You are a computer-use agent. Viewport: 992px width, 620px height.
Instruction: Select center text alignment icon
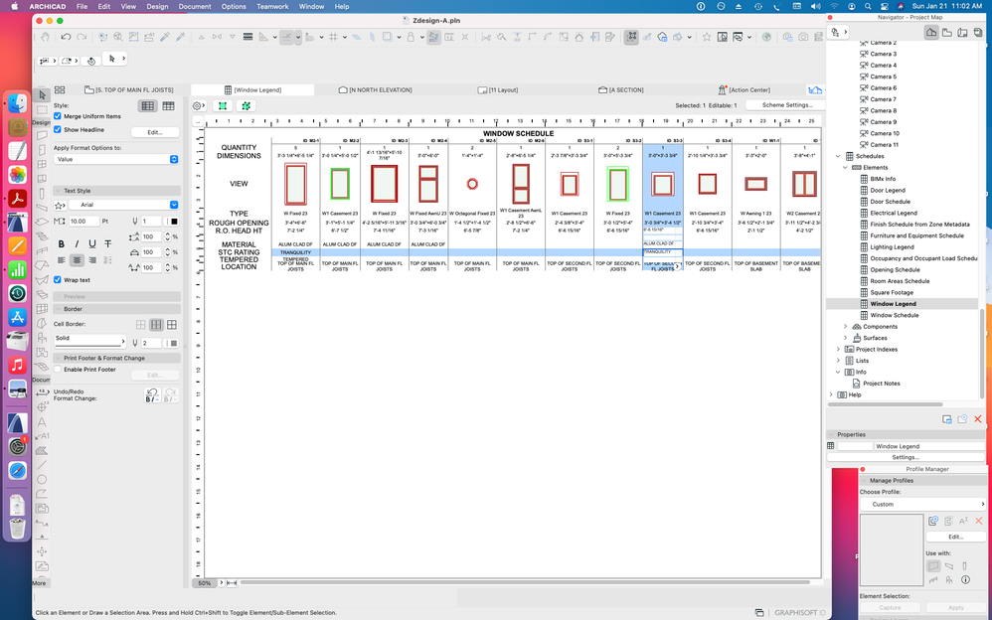coord(78,260)
